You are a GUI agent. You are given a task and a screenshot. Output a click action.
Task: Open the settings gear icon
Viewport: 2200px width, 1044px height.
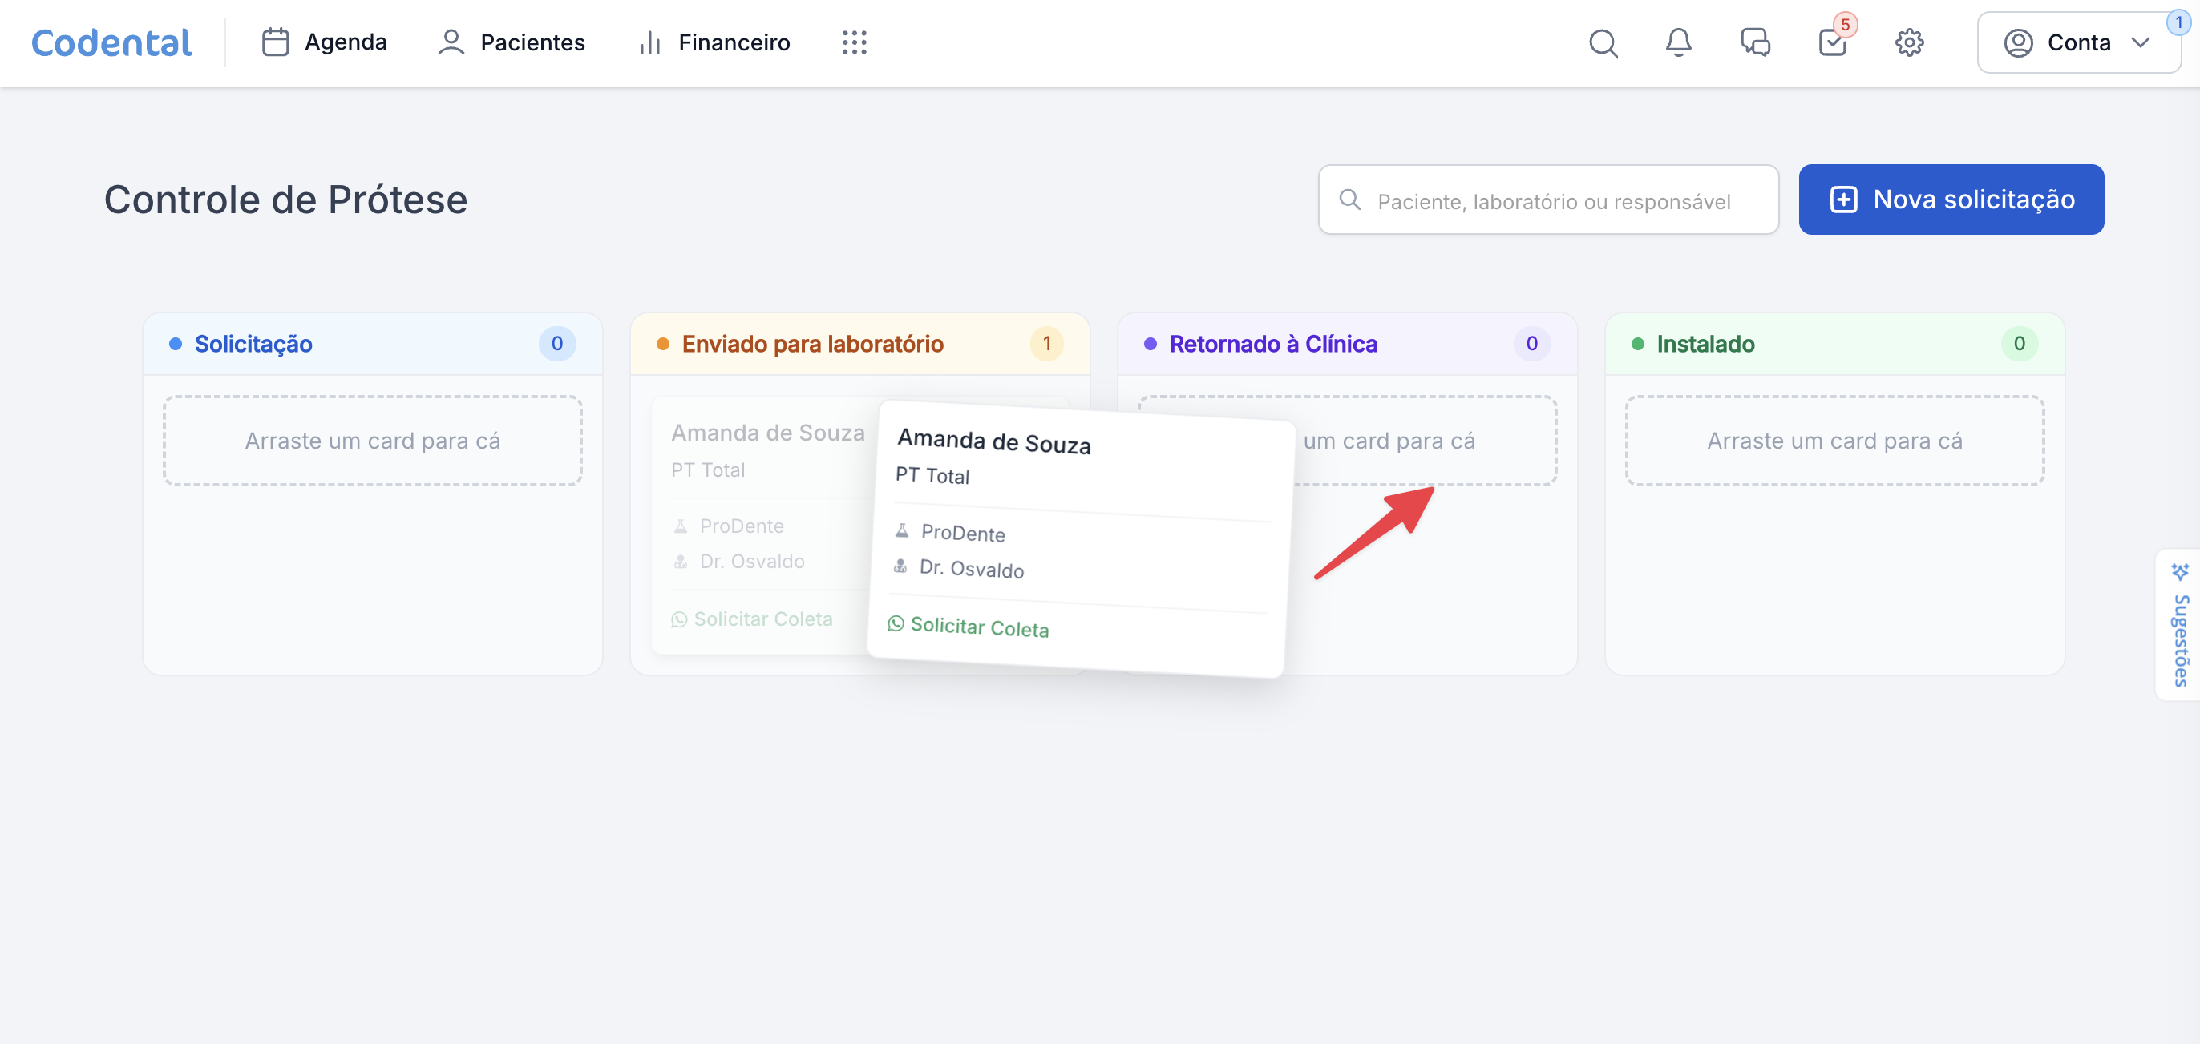pos(1909,42)
